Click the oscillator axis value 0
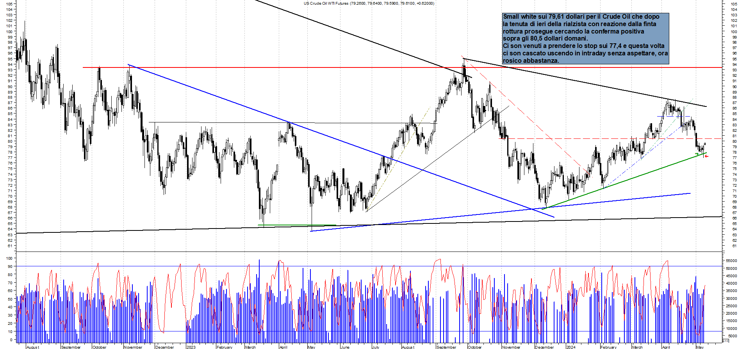 point(11,340)
